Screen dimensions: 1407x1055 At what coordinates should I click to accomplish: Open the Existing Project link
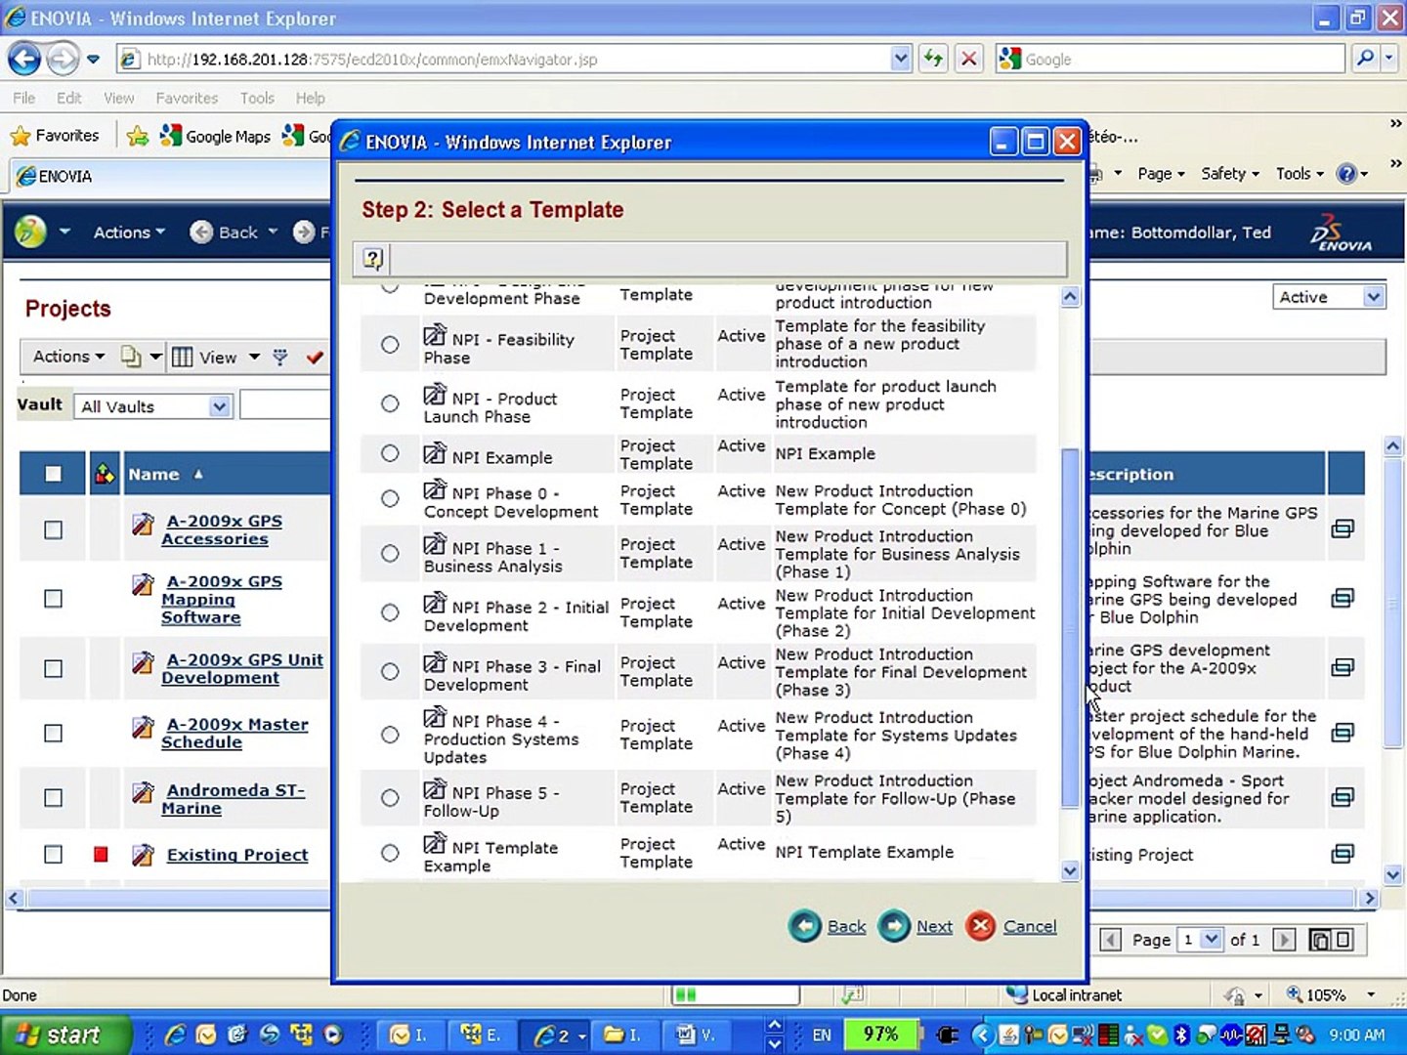(237, 855)
